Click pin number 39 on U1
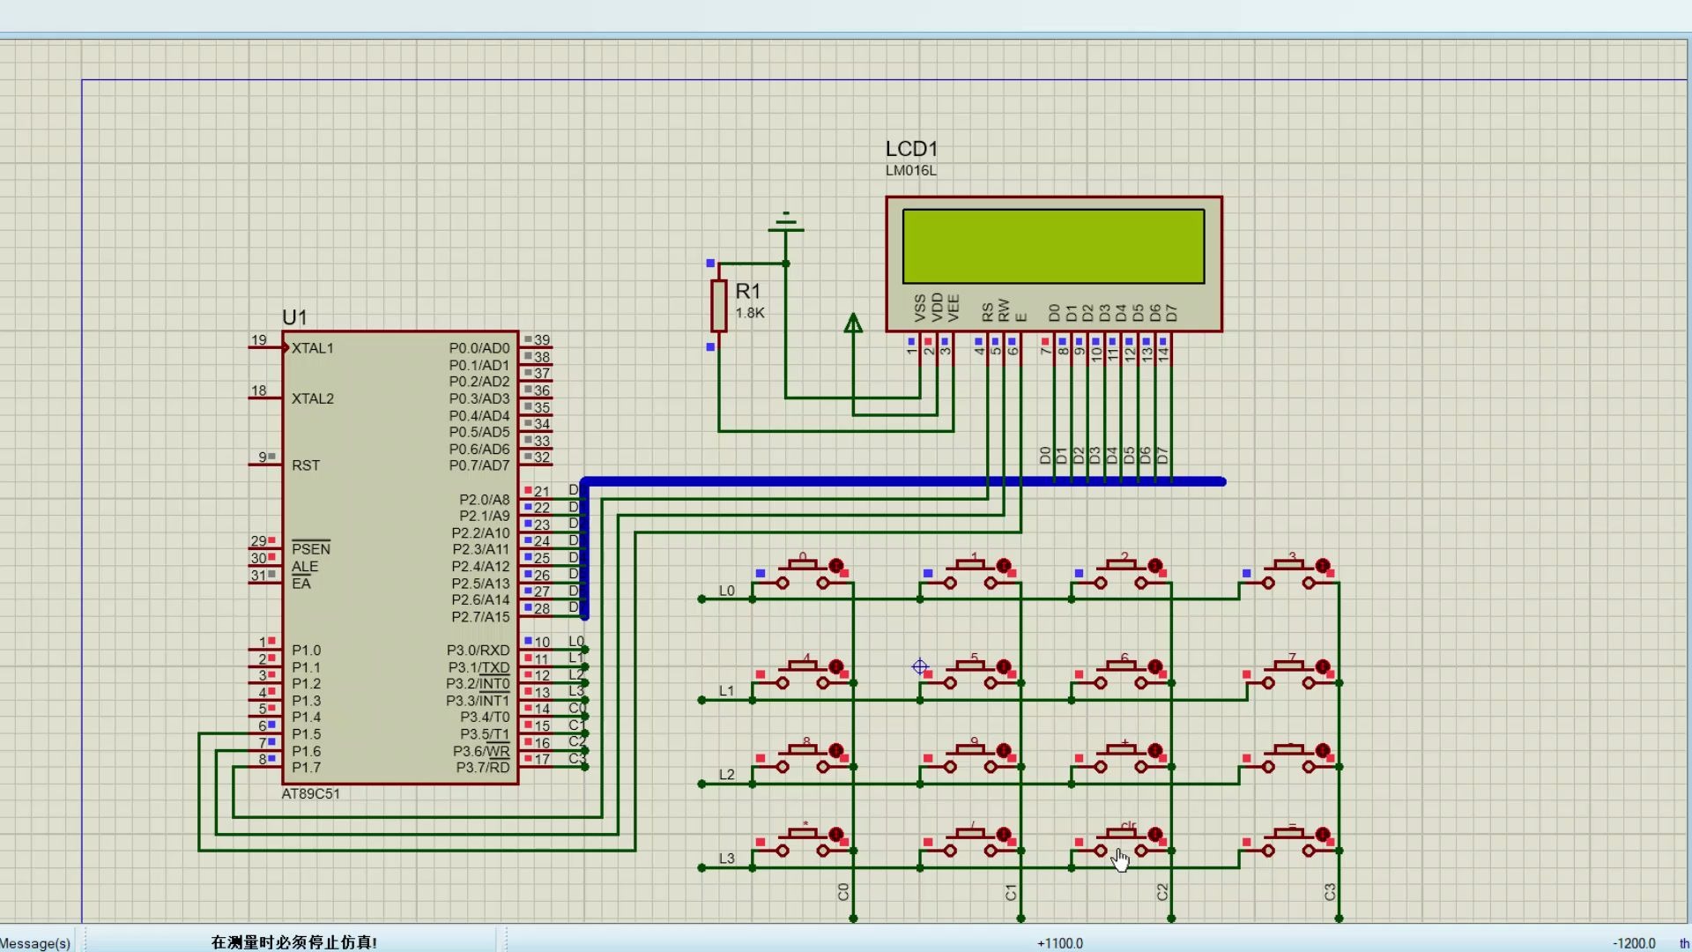 pos(542,340)
